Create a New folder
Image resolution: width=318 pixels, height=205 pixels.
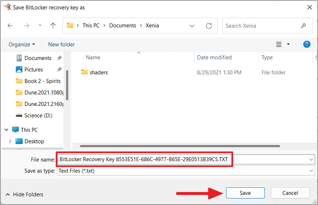[62, 44]
